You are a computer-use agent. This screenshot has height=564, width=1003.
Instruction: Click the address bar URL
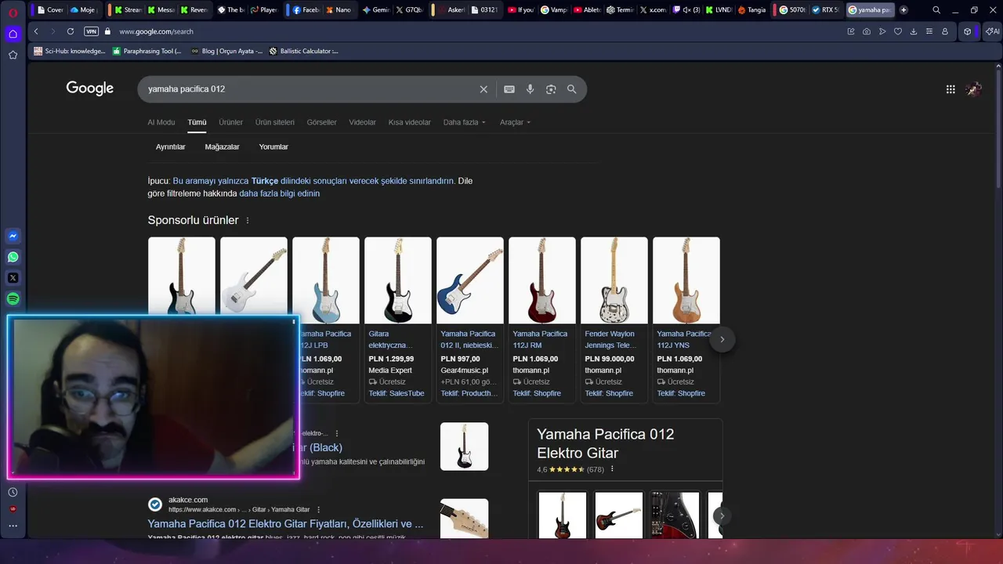tap(156, 31)
